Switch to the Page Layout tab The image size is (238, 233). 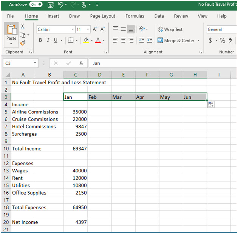point(103,16)
